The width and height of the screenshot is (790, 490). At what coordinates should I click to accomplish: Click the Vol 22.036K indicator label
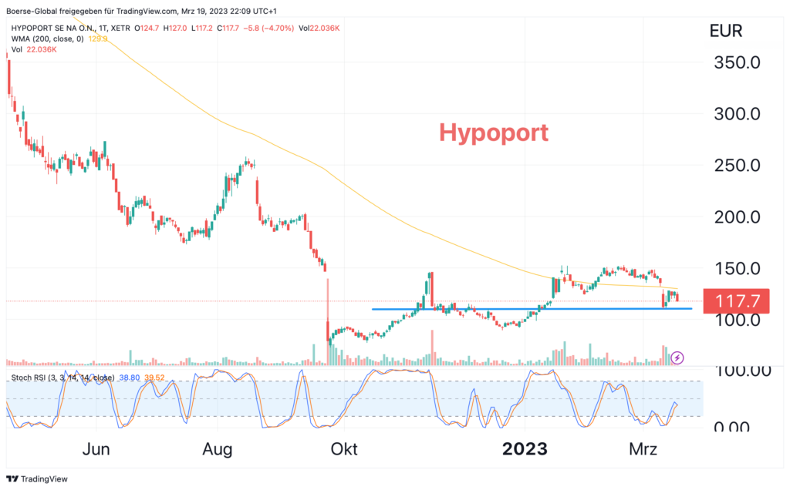pyautogui.click(x=34, y=49)
